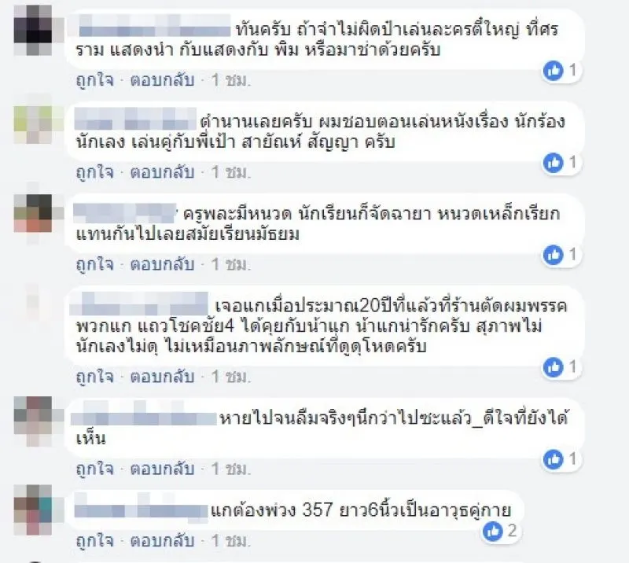Click the like reaction icon on the first comment
This screenshot has width=629, height=563.
click(x=554, y=71)
